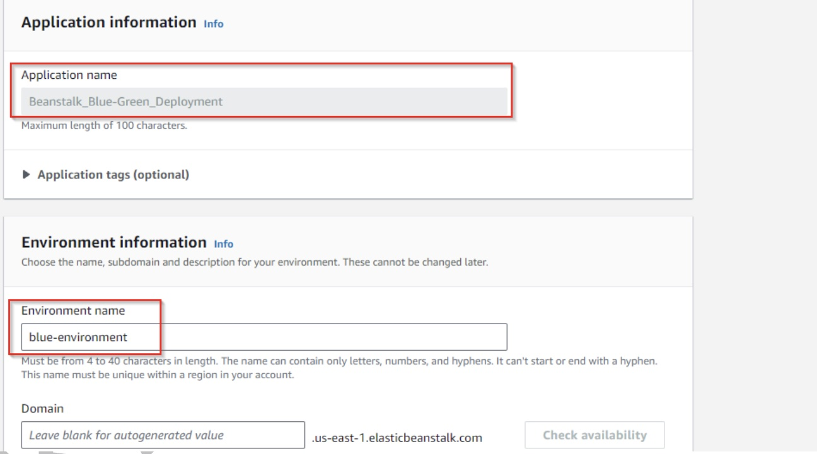Click "Beanstalk_Blue-Green_Deployment" text in Application name
The image size is (817, 454).
click(125, 102)
